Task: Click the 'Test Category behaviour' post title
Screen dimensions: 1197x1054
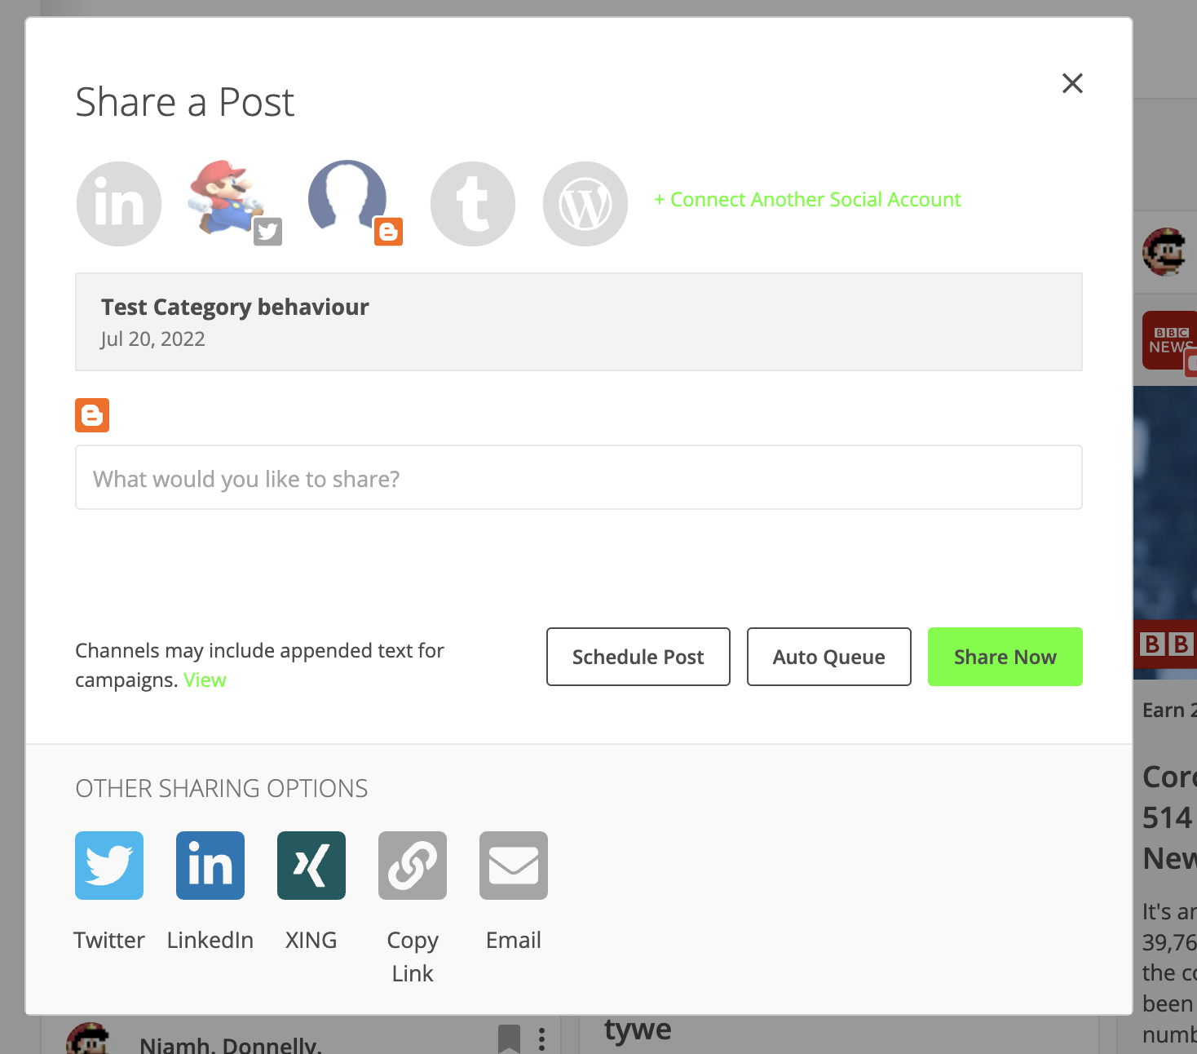Action: (235, 308)
